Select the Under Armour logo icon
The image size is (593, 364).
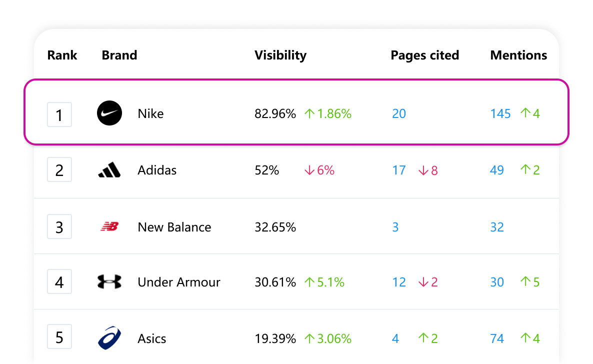click(x=109, y=281)
